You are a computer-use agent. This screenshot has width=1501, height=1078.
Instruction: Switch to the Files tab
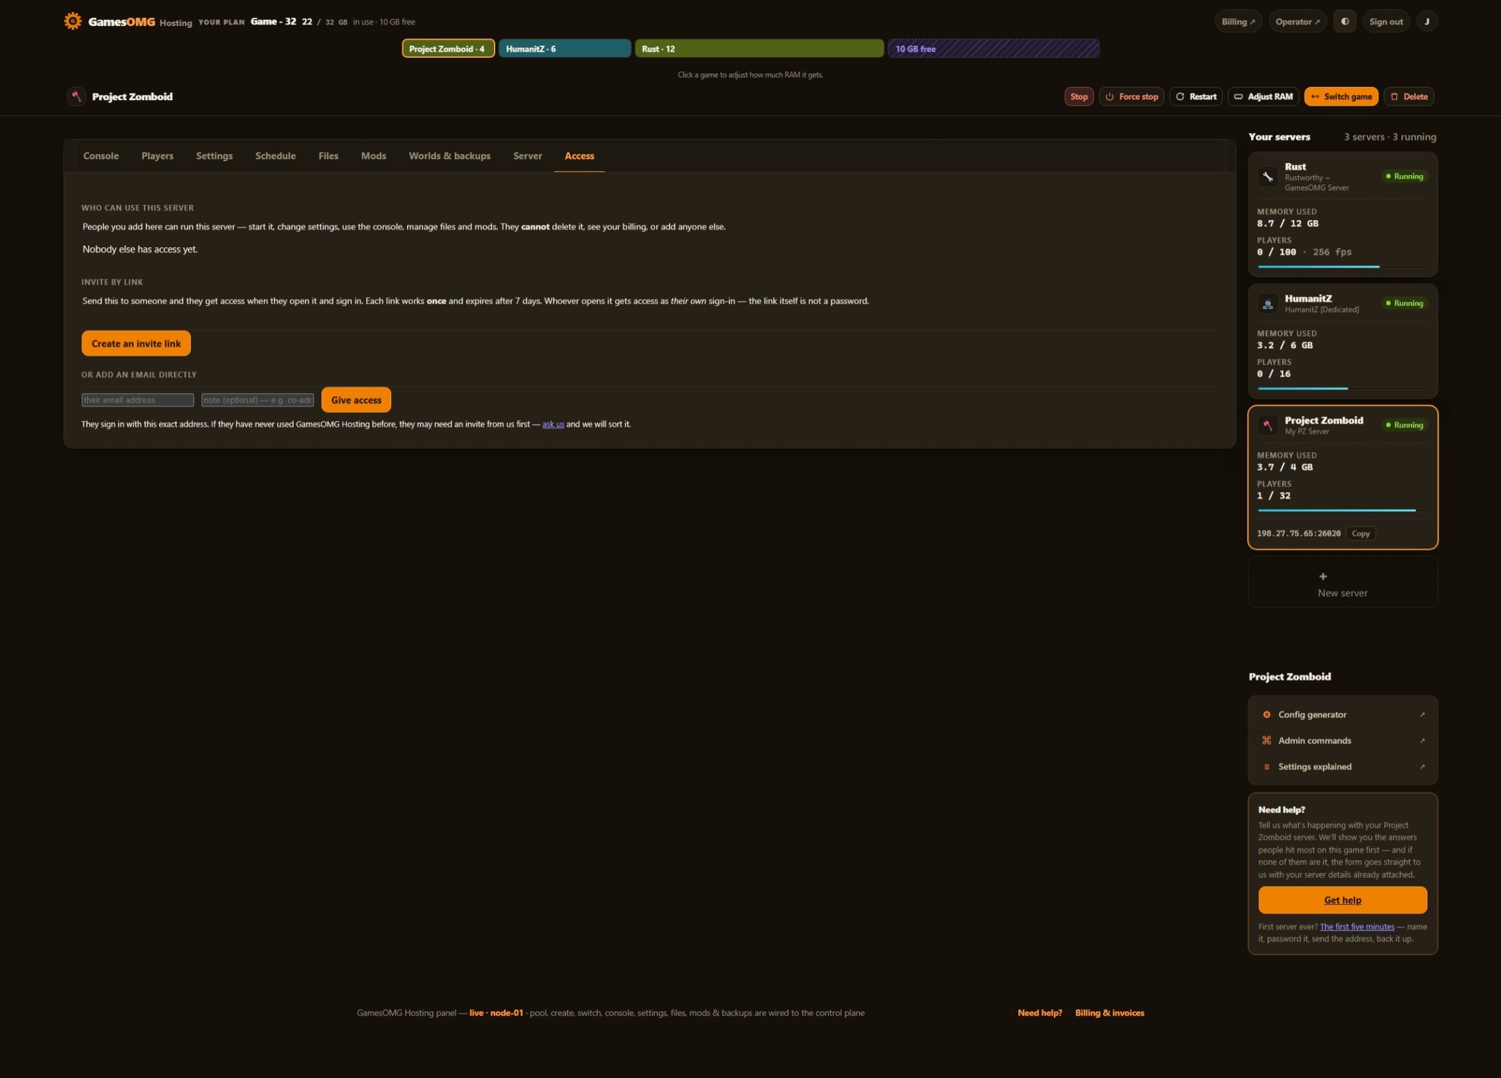click(328, 156)
